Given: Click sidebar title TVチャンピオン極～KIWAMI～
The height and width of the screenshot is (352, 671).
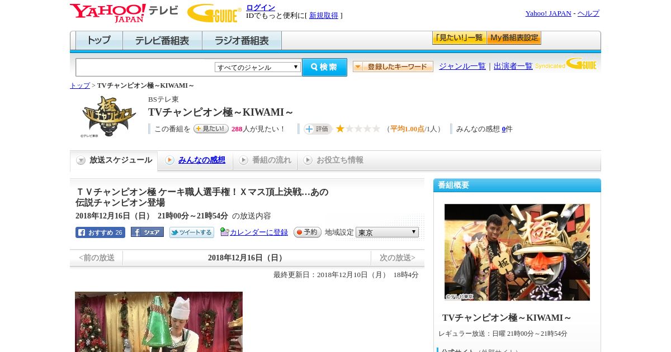Looking at the screenshot, I should [507, 318].
